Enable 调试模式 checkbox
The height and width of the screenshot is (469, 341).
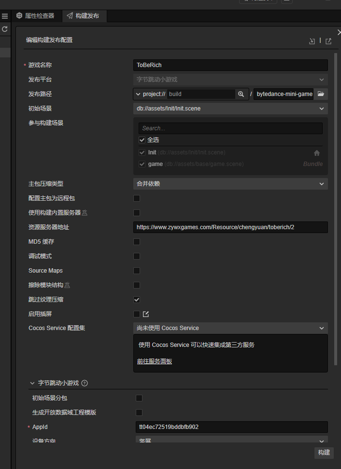(137, 256)
